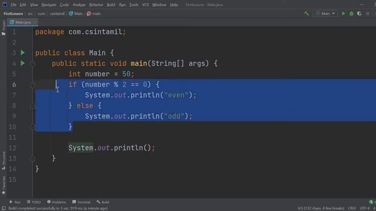Click the IntelliJ IDEA logo icon
The image size is (376, 211).
coord(5,5)
